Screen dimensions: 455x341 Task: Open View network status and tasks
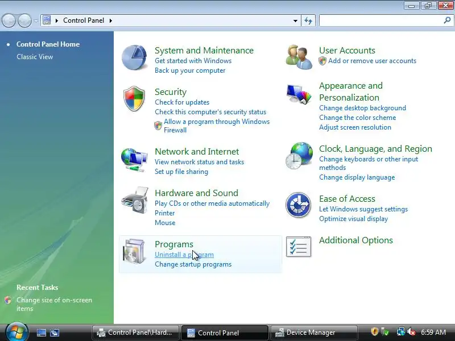click(200, 162)
